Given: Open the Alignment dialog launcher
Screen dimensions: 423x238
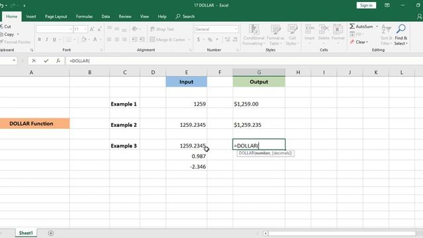Looking at the screenshot, I should click(190, 50).
